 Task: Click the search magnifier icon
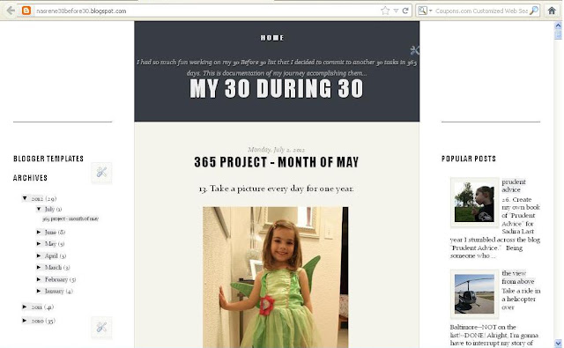tap(534, 11)
